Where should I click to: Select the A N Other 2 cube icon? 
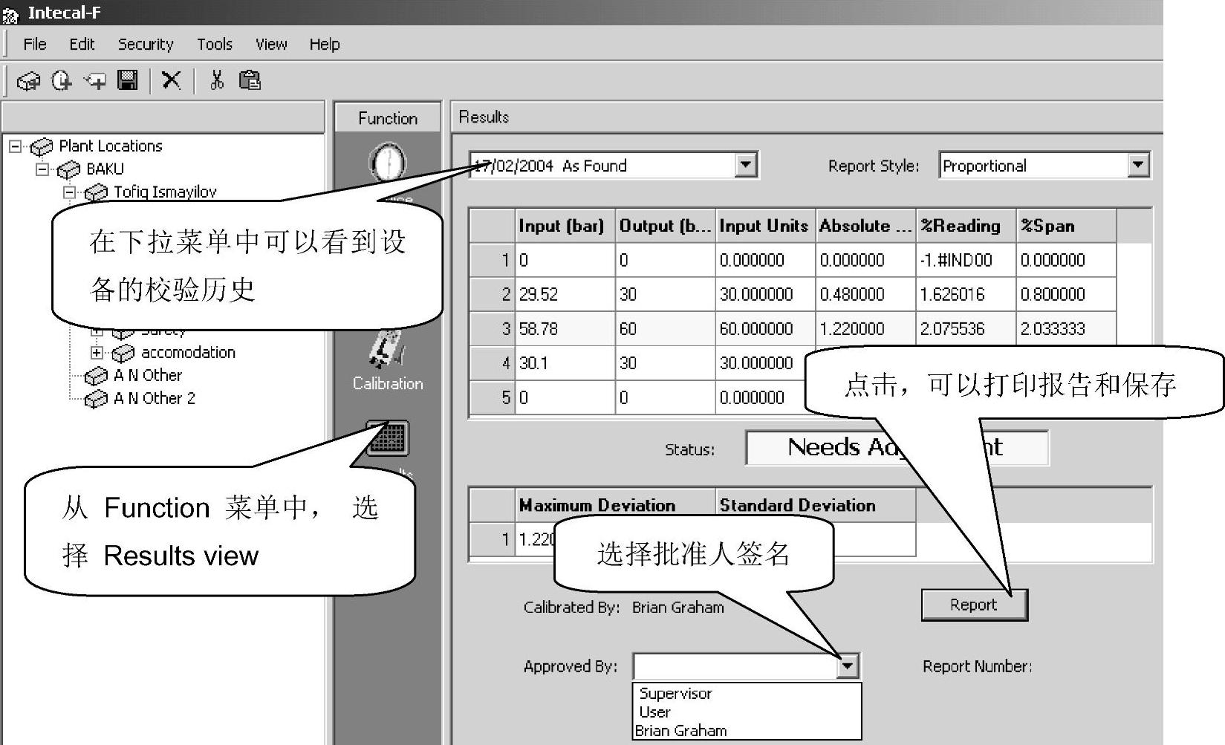pos(96,399)
